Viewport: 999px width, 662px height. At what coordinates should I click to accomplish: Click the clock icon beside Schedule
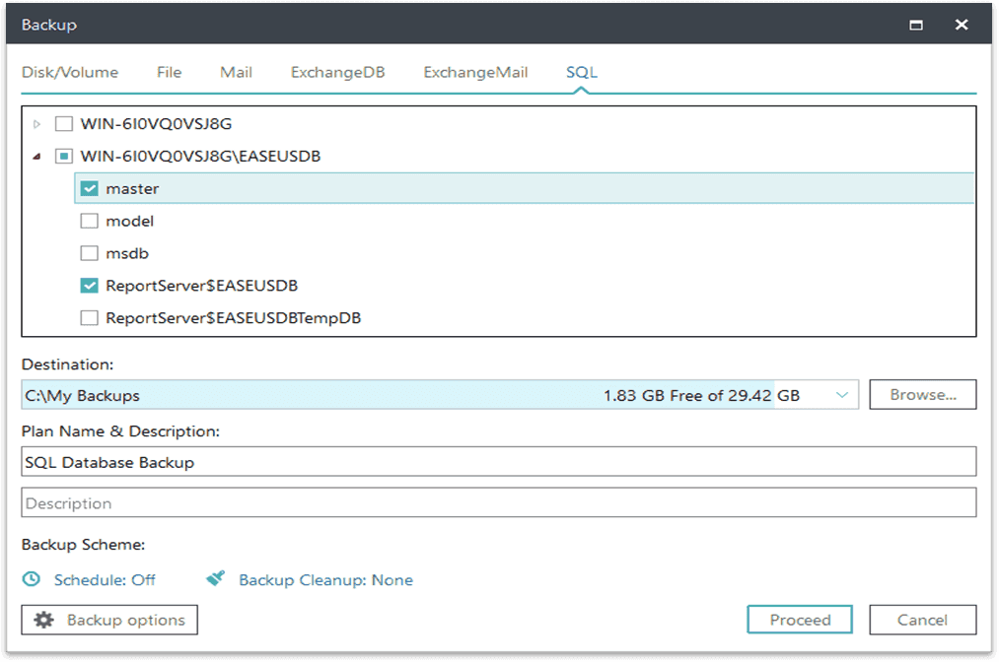pyautogui.click(x=32, y=579)
